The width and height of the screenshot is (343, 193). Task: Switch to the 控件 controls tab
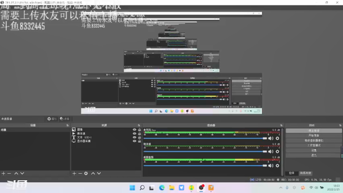pyautogui.click(x=292, y=173)
